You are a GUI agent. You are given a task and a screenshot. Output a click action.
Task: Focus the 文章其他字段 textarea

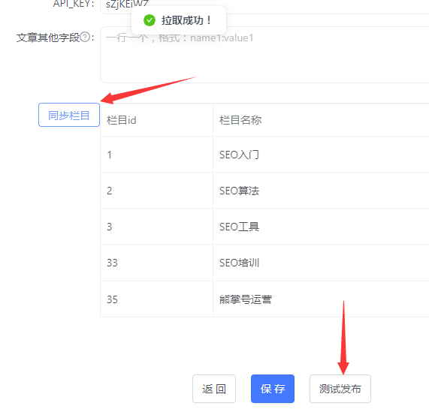pos(264,55)
